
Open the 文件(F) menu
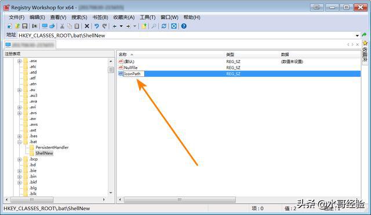coord(17,17)
